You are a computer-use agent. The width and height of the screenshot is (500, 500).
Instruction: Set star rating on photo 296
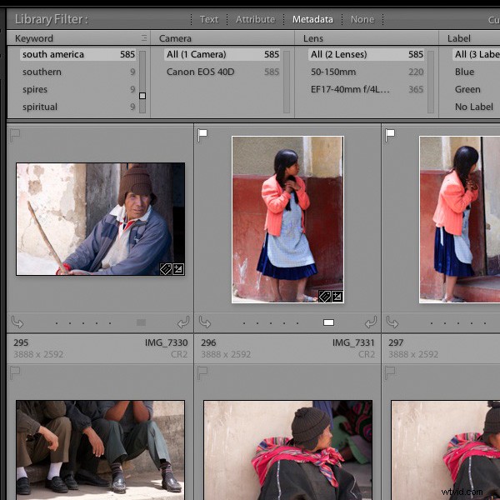(271, 323)
